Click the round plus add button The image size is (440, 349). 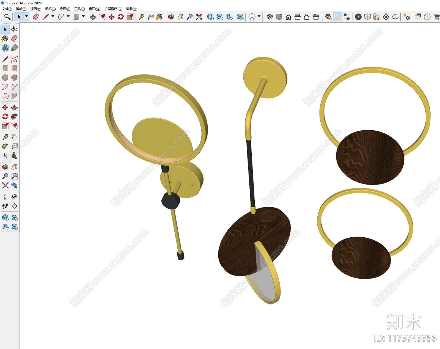click(x=358, y=17)
